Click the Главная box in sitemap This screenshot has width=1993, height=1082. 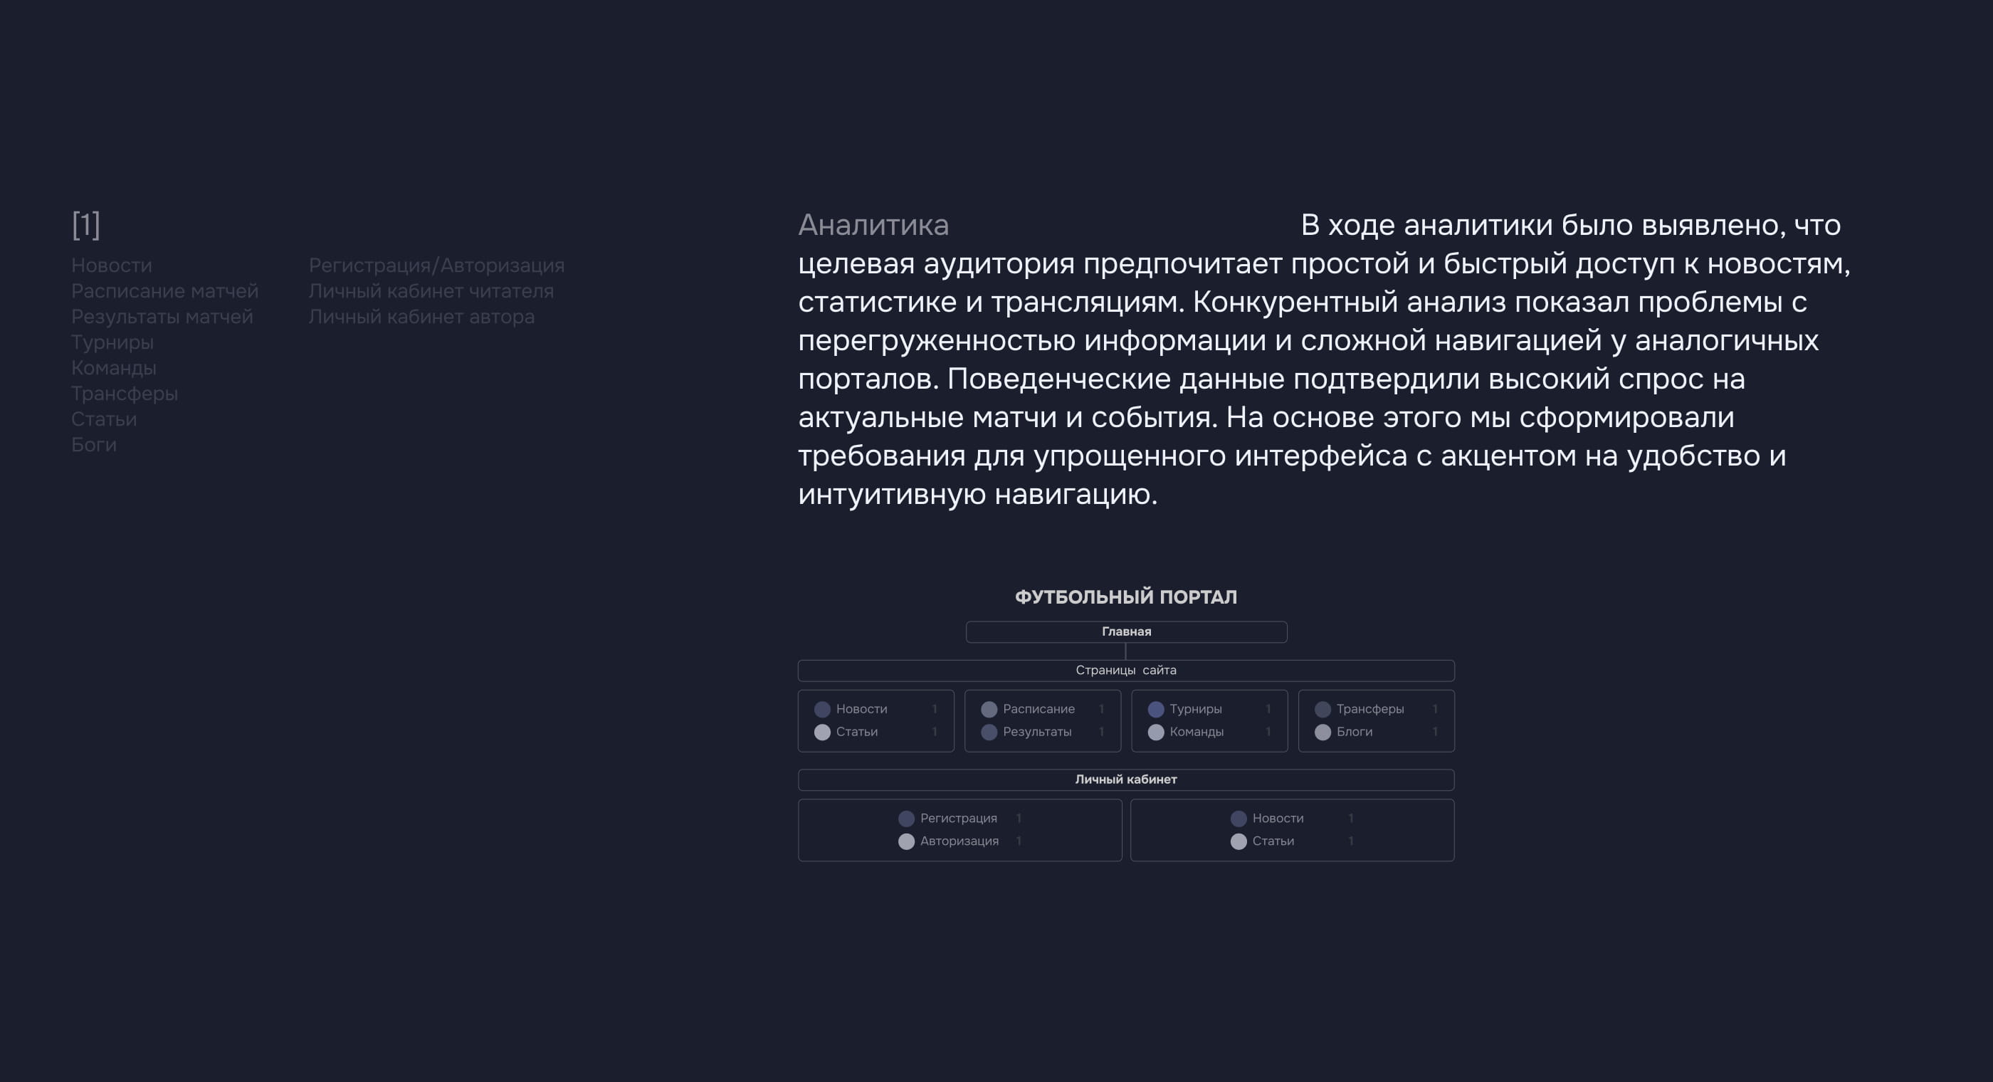(1126, 631)
